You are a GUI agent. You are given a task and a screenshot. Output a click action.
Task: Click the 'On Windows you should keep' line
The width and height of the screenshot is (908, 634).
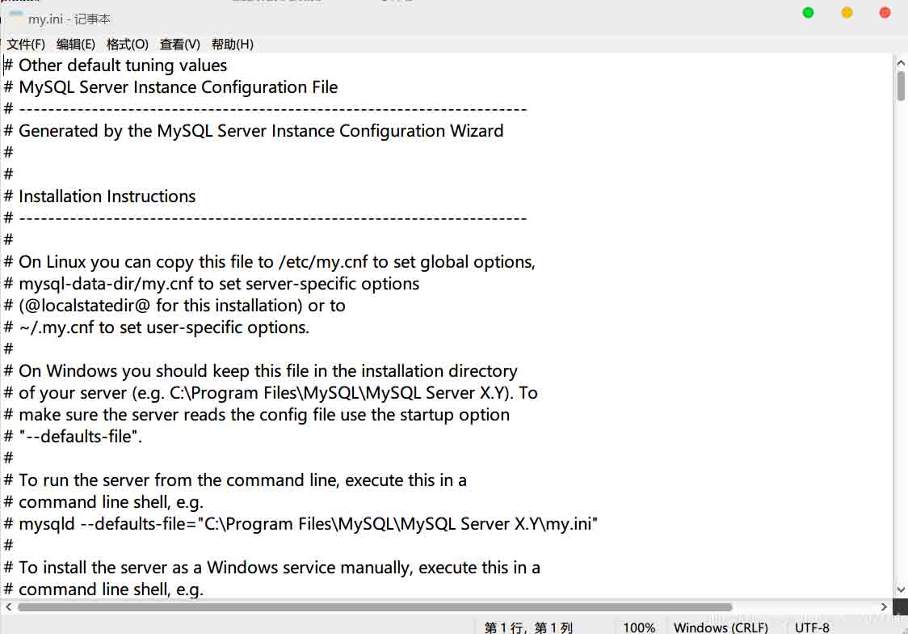coord(261,371)
